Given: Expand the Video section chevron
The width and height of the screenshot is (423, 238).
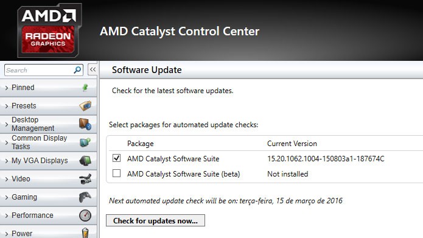Looking at the screenshot, I should [x=7, y=179].
